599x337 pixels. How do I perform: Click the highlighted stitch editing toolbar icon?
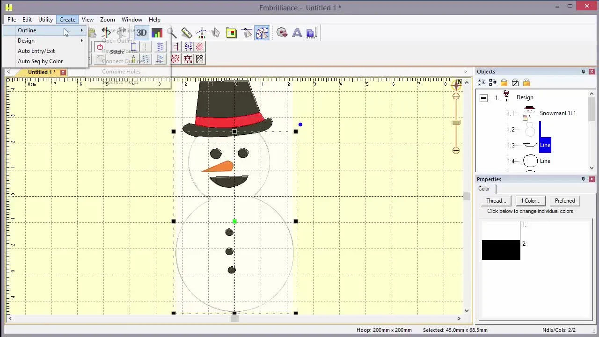262,32
